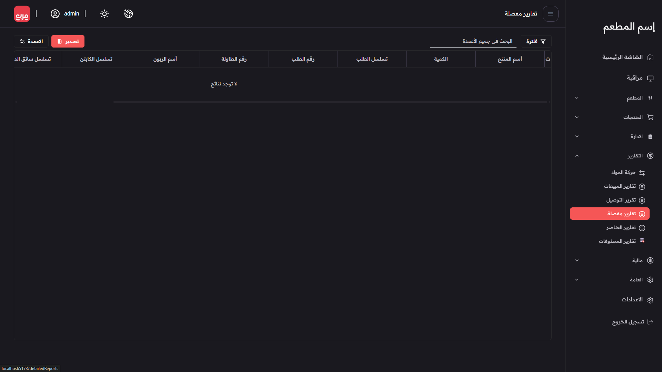The height and width of the screenshot is (372, 662).
Task: Click the red تصدير export button
Action: [68, 41]
